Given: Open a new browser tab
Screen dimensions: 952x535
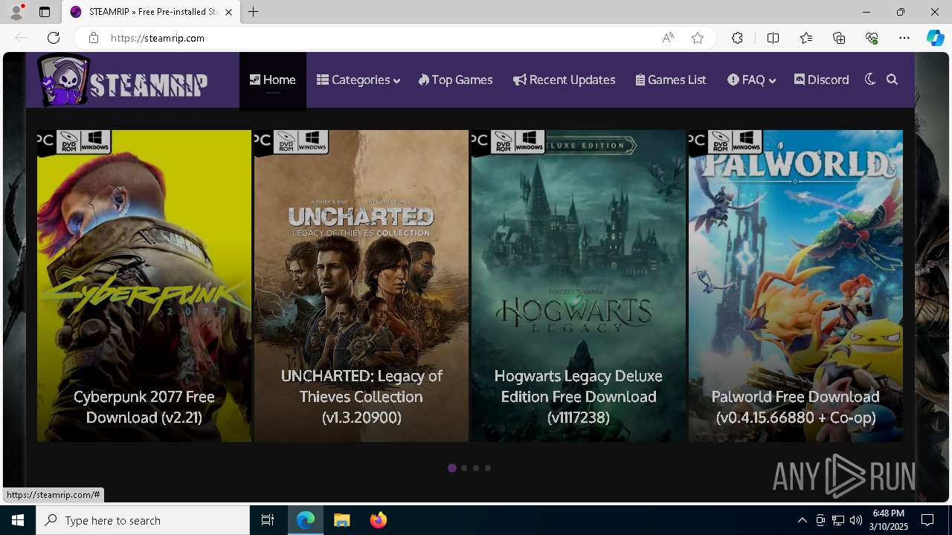Looking at the screenshot, I should pos(254,12).
